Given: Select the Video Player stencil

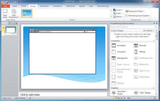Looking at the screenshot, I should (142, 77).
